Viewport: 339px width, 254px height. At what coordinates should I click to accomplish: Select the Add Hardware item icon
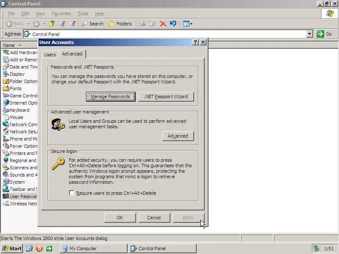(6, 52)
